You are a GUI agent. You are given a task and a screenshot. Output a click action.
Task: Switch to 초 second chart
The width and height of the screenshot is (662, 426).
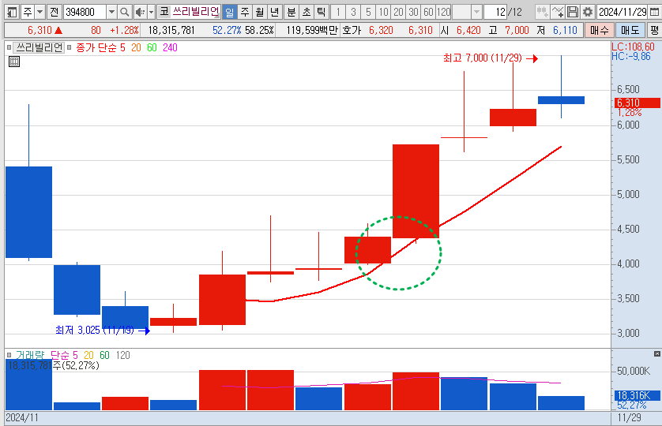[306, 12]
